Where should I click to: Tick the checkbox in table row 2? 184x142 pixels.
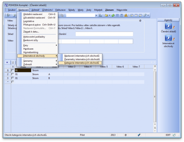pos(13,74)
